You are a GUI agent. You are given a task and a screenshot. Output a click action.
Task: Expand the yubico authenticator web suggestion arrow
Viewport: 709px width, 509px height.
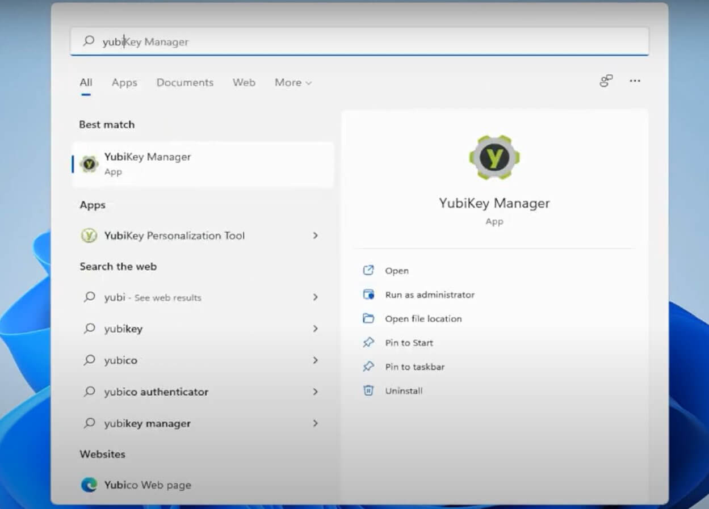click(x=316, y=392)
